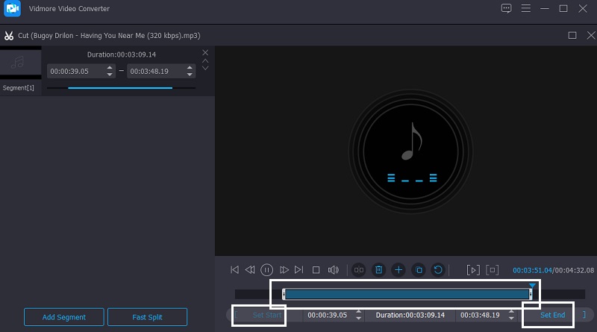Toggle the stop segment bracket icon
Image resolution: width=597 pixels, height=332 pixels.
coord(492,269)
